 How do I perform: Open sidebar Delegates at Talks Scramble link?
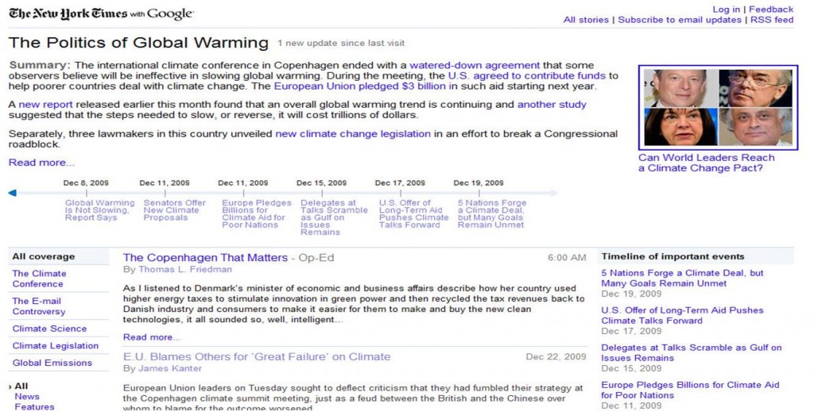coord(691,353)
